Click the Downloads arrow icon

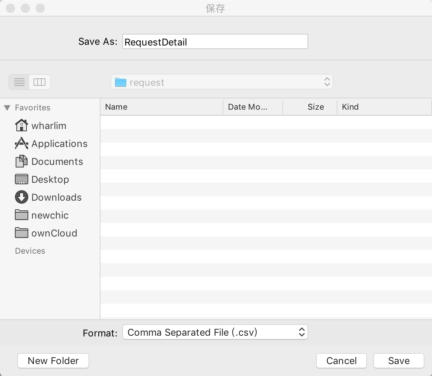pyautogui.click(x=22, y=197)
